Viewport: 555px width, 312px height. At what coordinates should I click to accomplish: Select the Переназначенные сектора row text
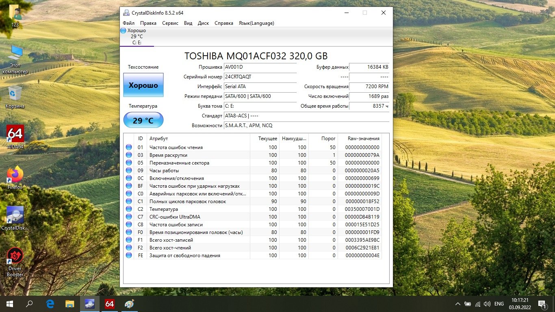[x=179, y=163]
